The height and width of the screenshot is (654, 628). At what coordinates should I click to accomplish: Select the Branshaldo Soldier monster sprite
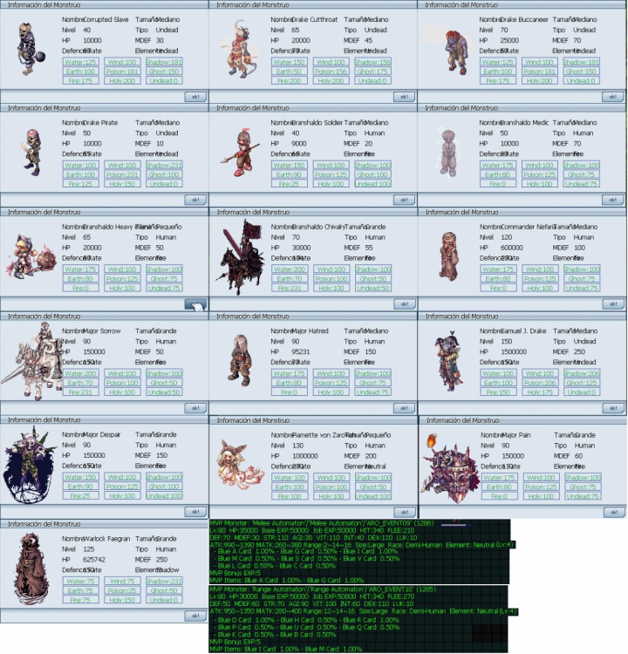tap(237, 153)
